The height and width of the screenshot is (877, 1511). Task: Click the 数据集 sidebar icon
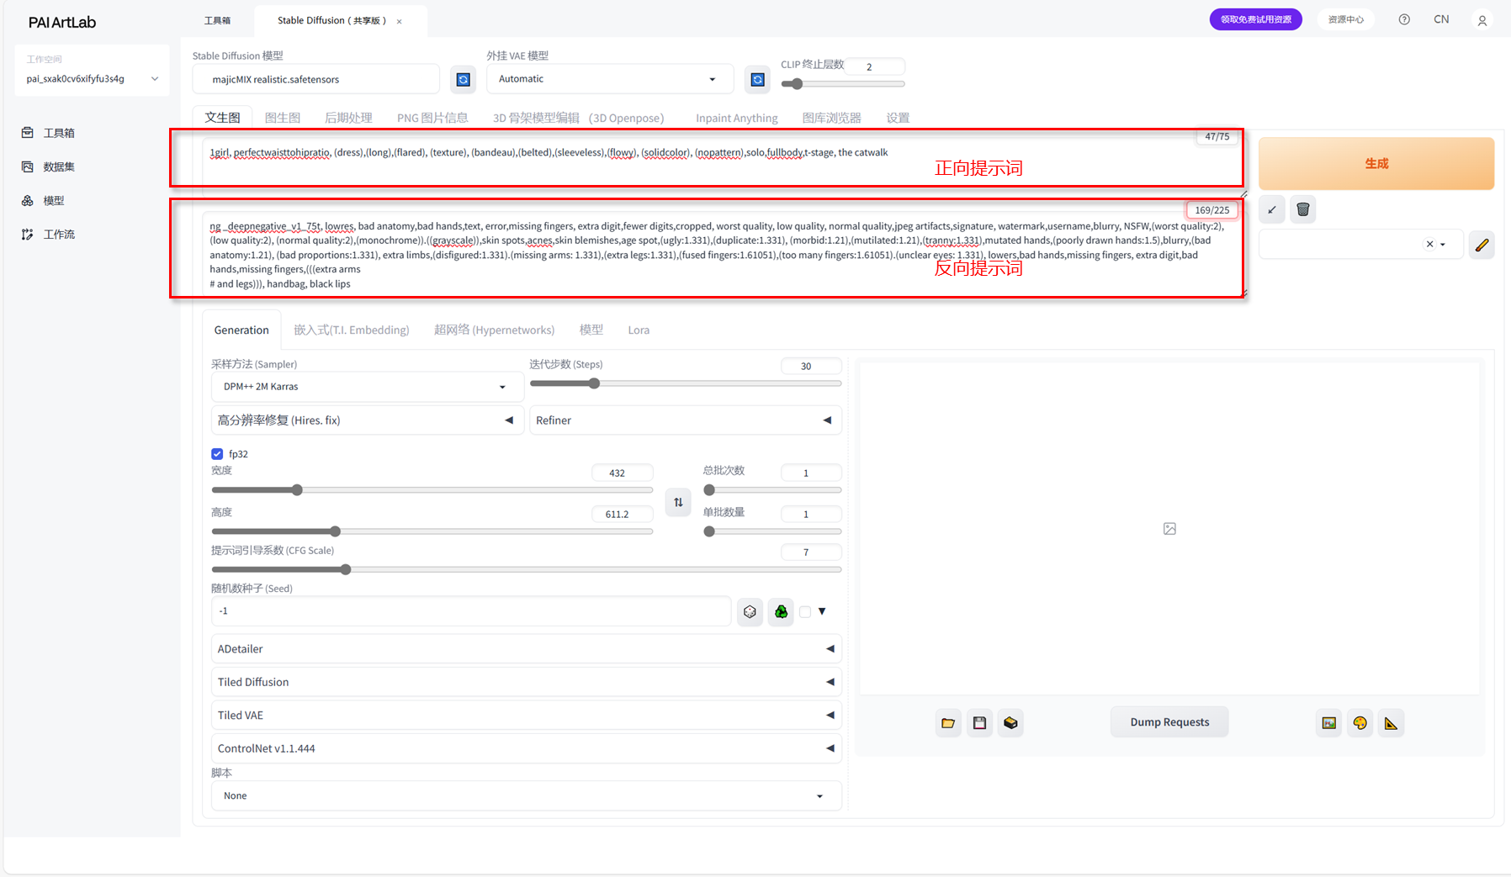pyautogui.click(x=28, y=166)
